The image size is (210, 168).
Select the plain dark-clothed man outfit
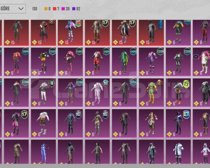pyautogui.click(x=97, y=152)
